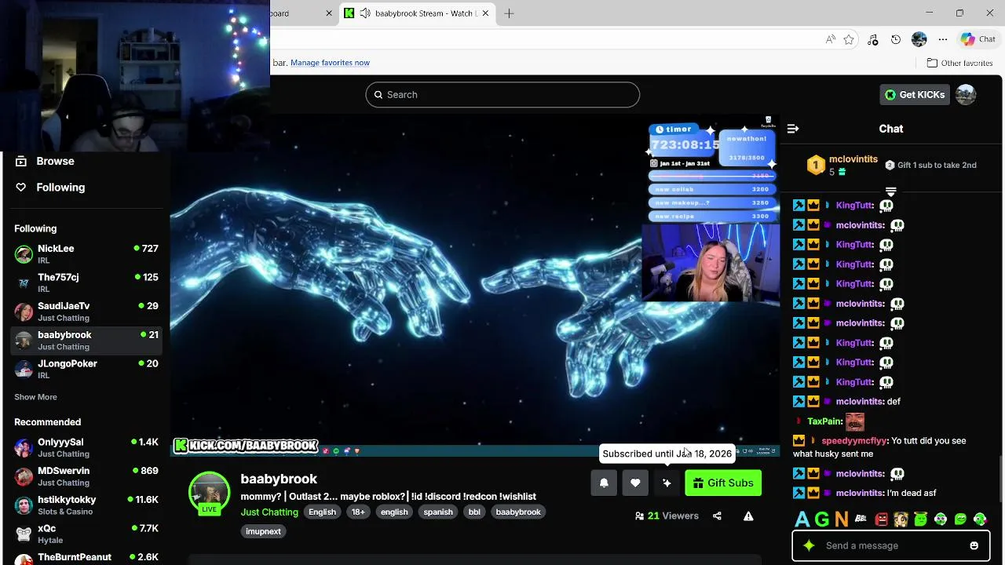Click speedyymcflyy username in chat
Screen dimensions: 1005x565
854,441
